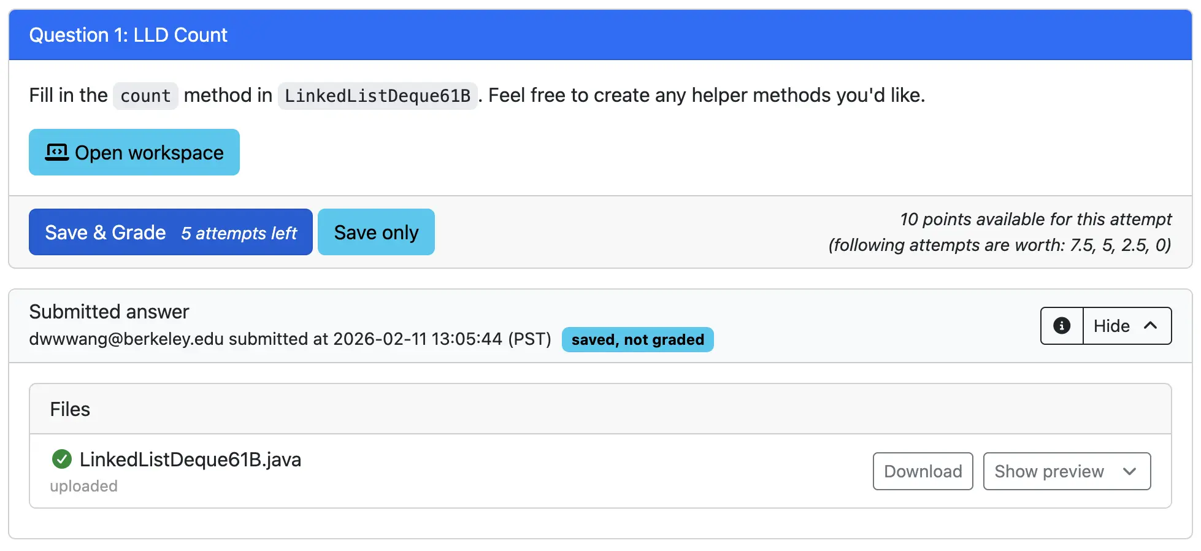Click the "5 attempts left" label
Screen dimensions: 1201x551
(x=239, y=233)
